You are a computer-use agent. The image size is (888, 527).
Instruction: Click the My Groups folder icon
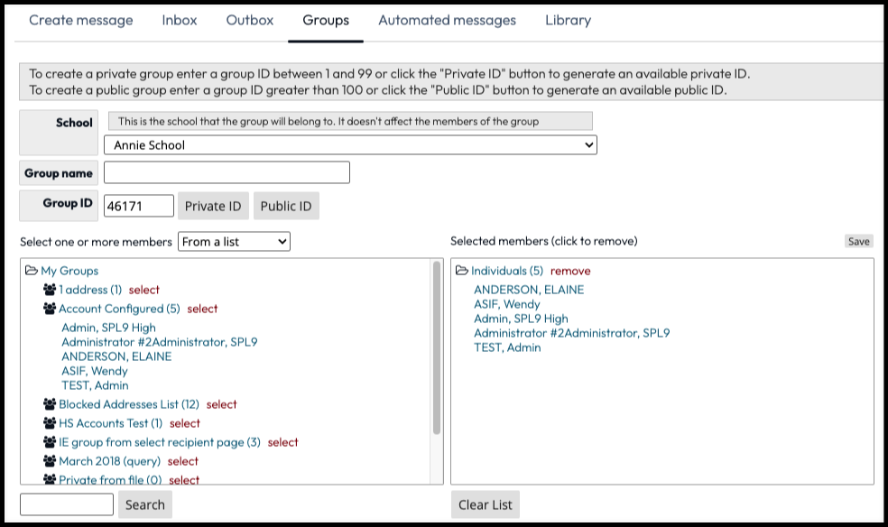pyautogui.click(x=32, y=271)
